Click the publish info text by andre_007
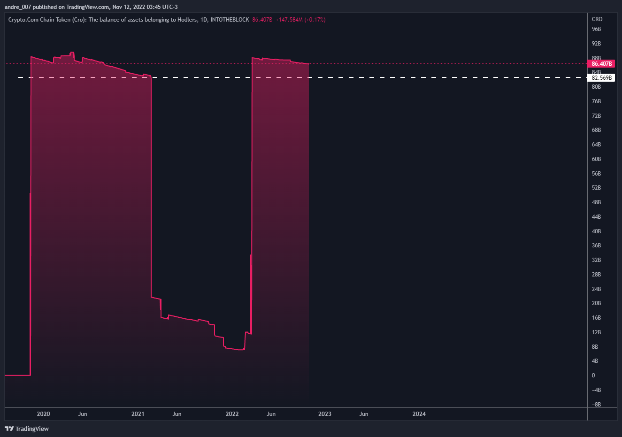622x437 pixels. point(91,7)
